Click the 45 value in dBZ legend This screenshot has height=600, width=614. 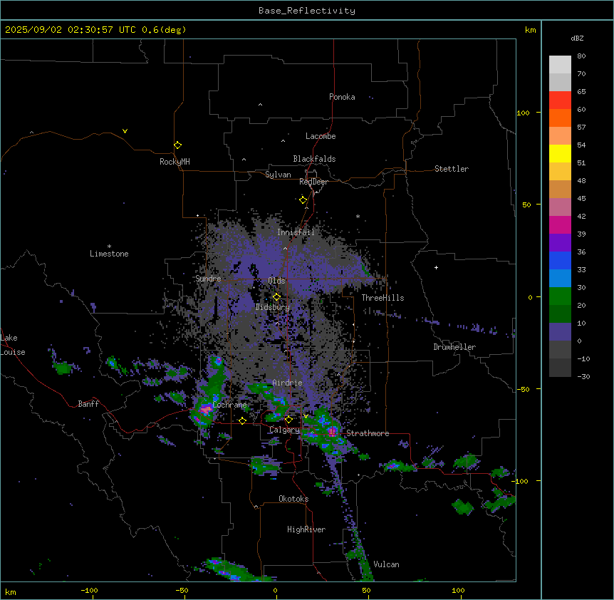click(581, 199)
